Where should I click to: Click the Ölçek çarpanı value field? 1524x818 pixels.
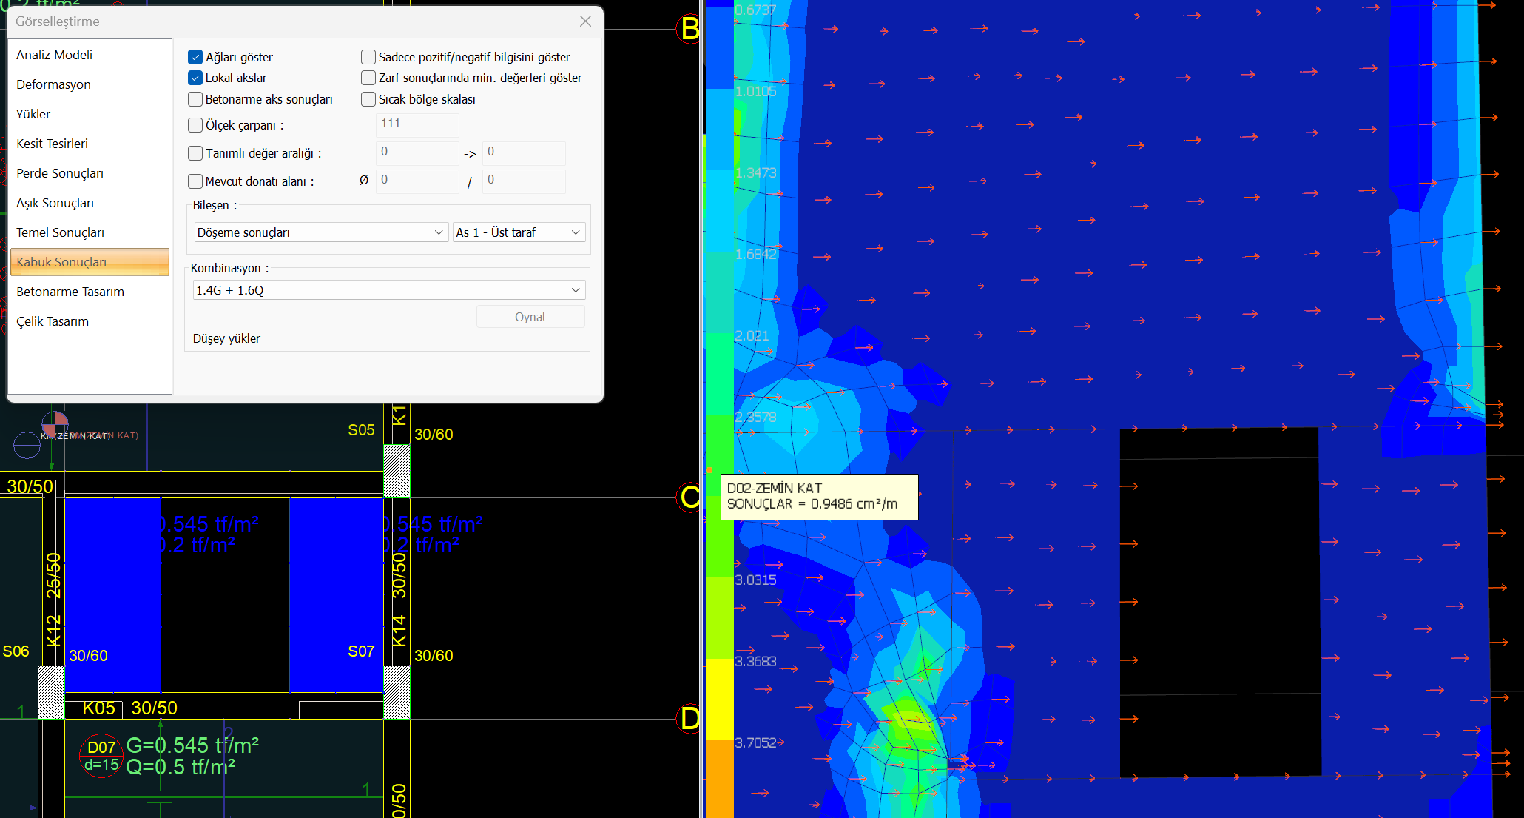click(x=417, y=124)
